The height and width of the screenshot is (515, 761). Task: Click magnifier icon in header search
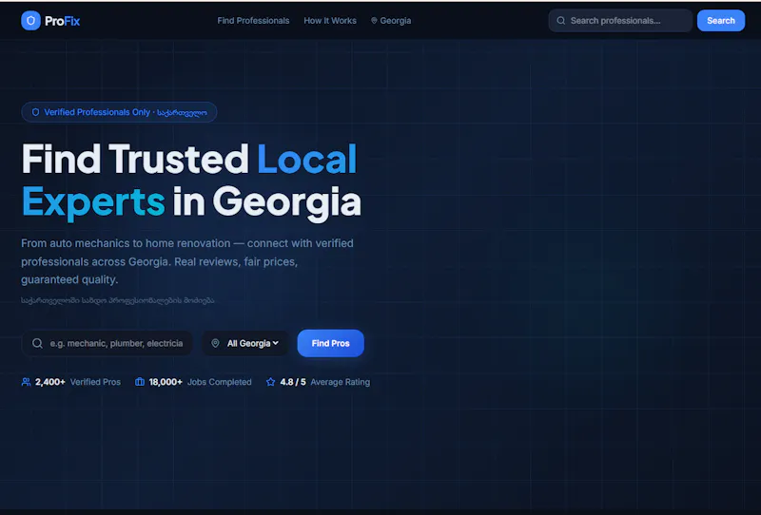(x=560, y=21)
